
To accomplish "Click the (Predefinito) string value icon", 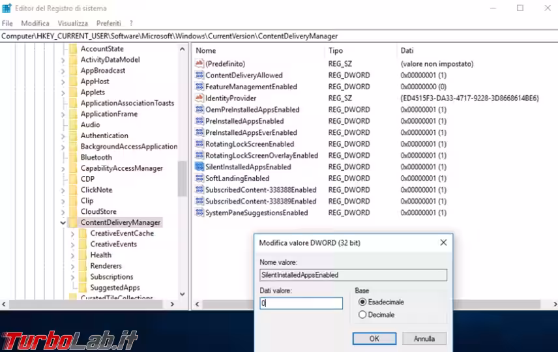I will coord(199,64).
